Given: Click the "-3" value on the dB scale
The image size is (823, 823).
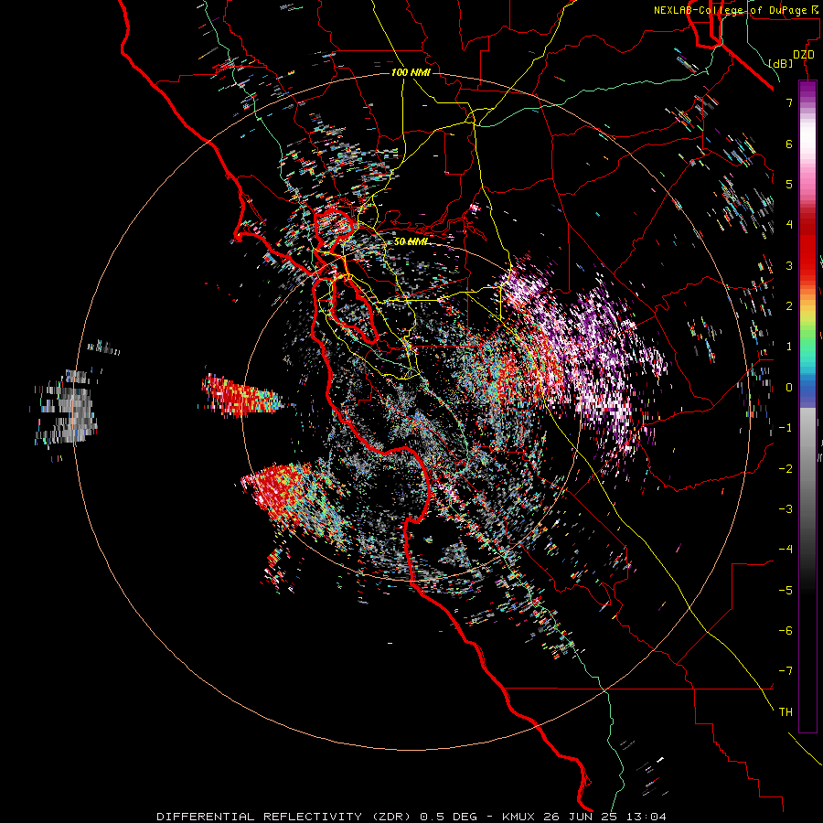Looking at the screenshot, I should tap(786, 509).
